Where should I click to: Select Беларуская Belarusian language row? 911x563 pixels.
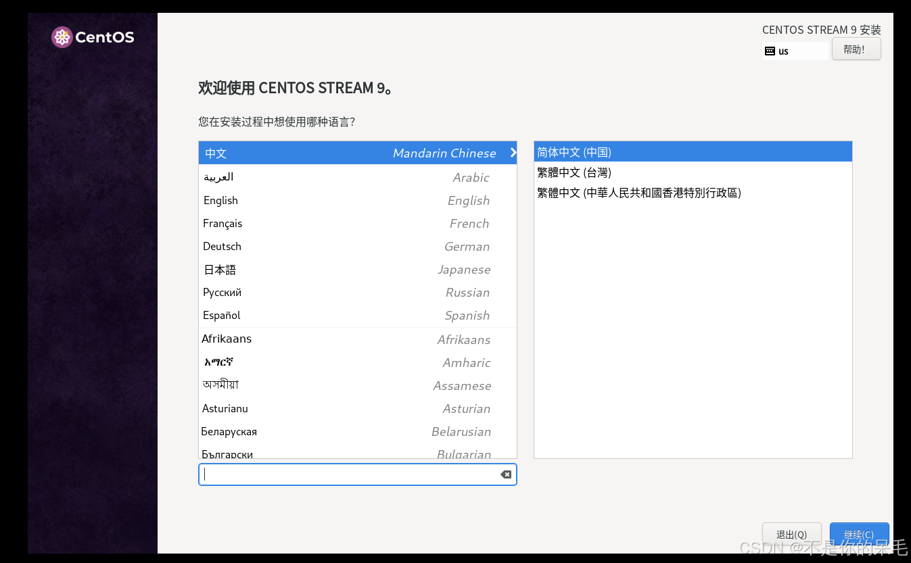coord(358,431)
